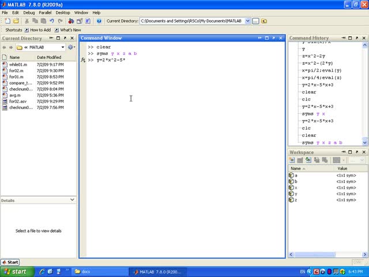Minimize the Current Directory panel
The image size is (369, 277).
tap(51, 38)
